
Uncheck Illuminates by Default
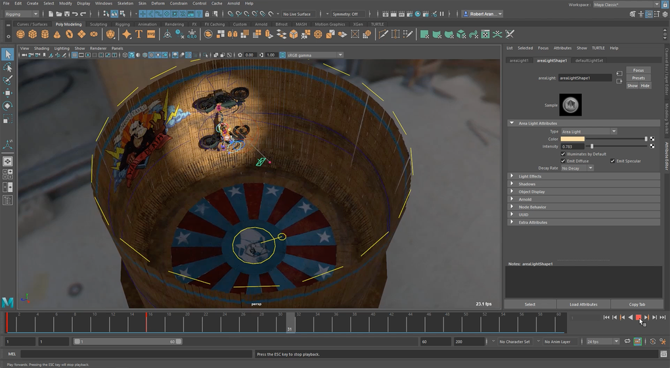(x=563, y=154)
